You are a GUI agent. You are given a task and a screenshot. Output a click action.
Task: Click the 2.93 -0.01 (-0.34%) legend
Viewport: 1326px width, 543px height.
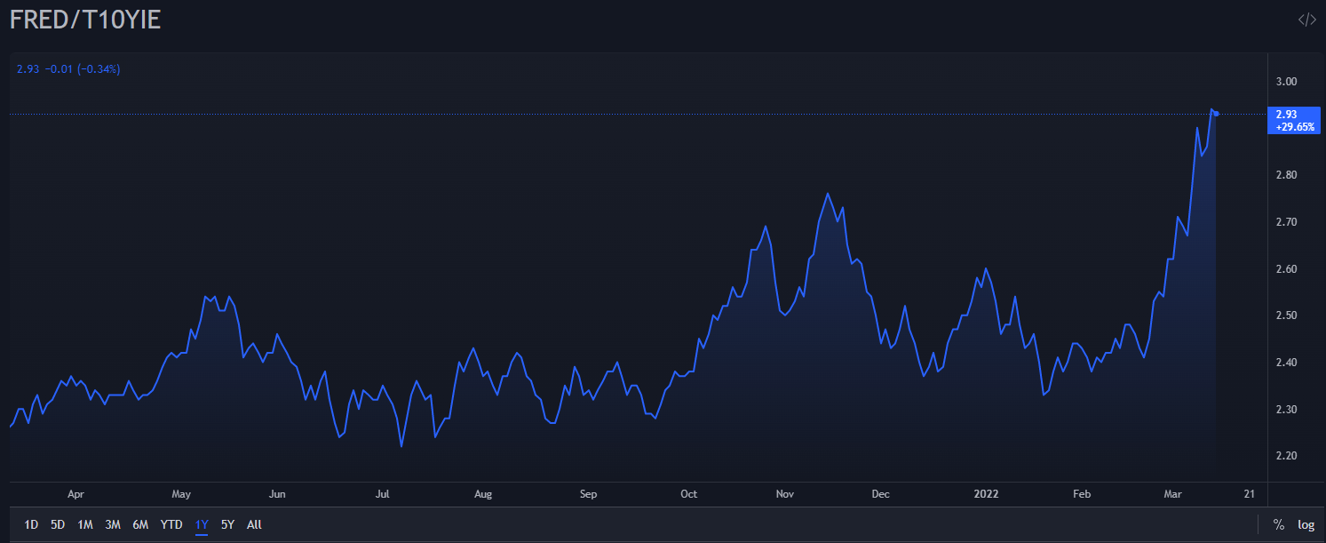coord(68,68)
